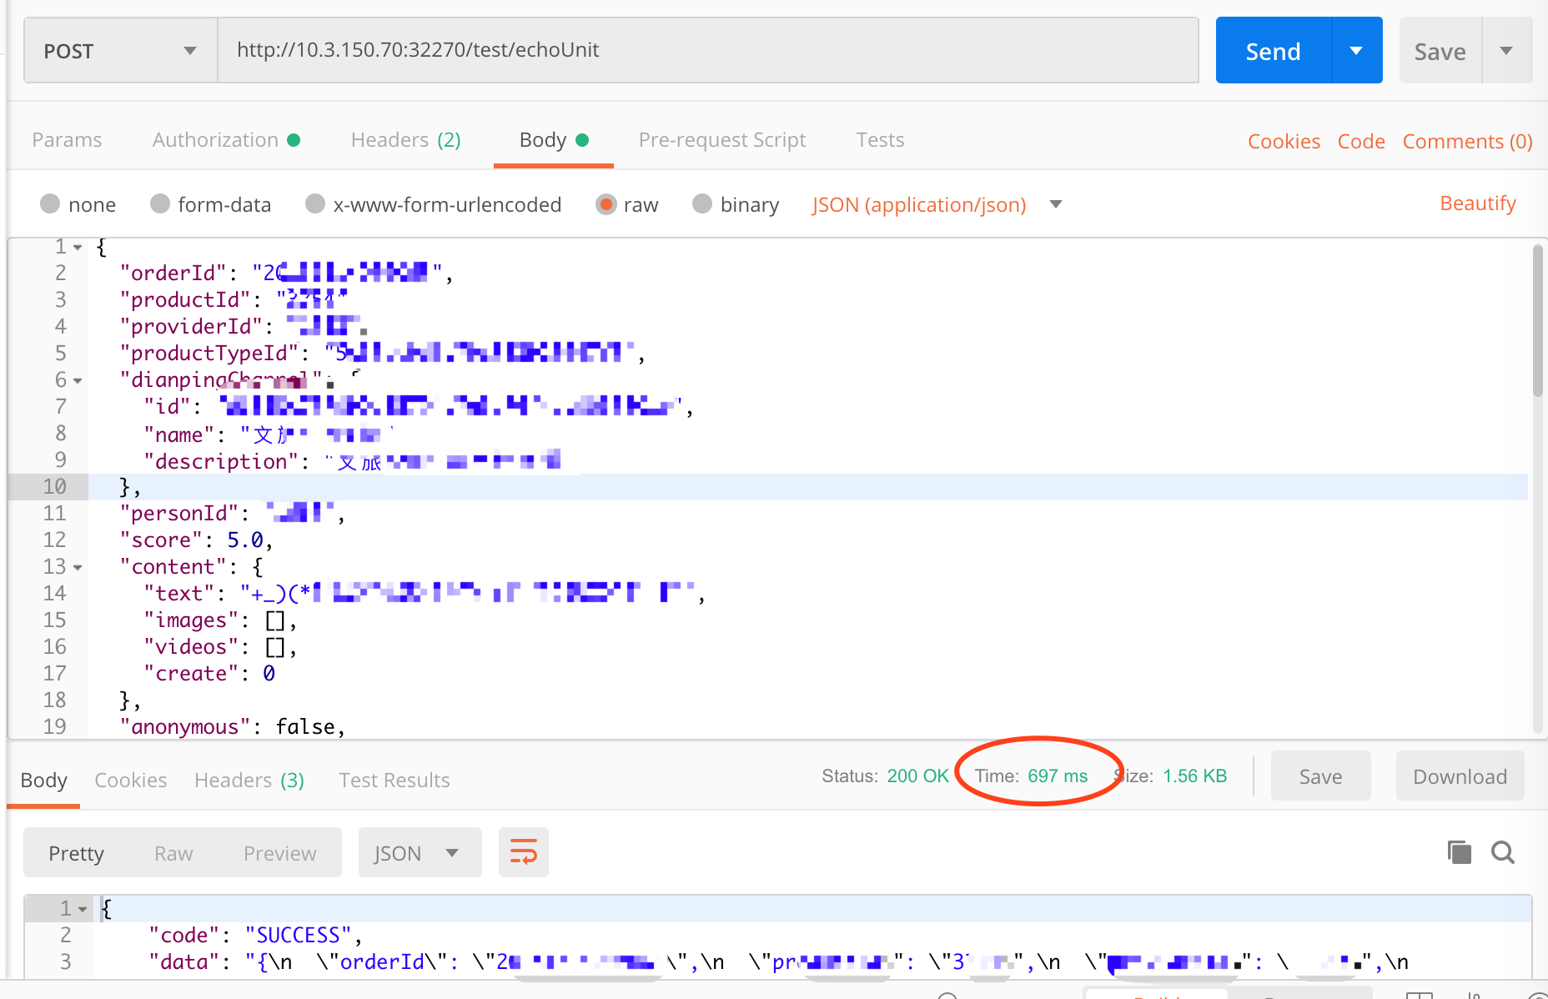Click the "create": 0 line

(x=209, y=673)
